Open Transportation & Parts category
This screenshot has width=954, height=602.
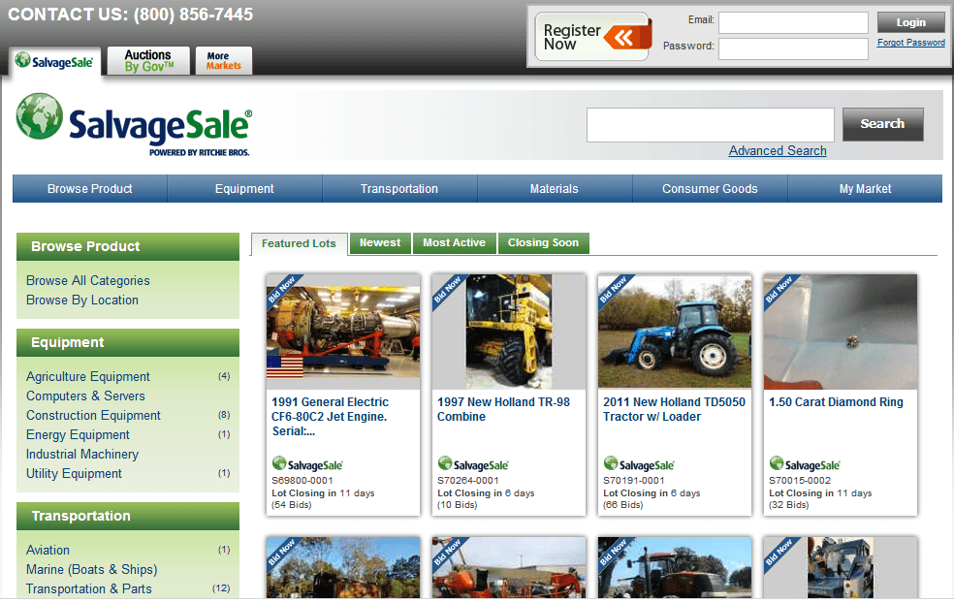point(89,588)
